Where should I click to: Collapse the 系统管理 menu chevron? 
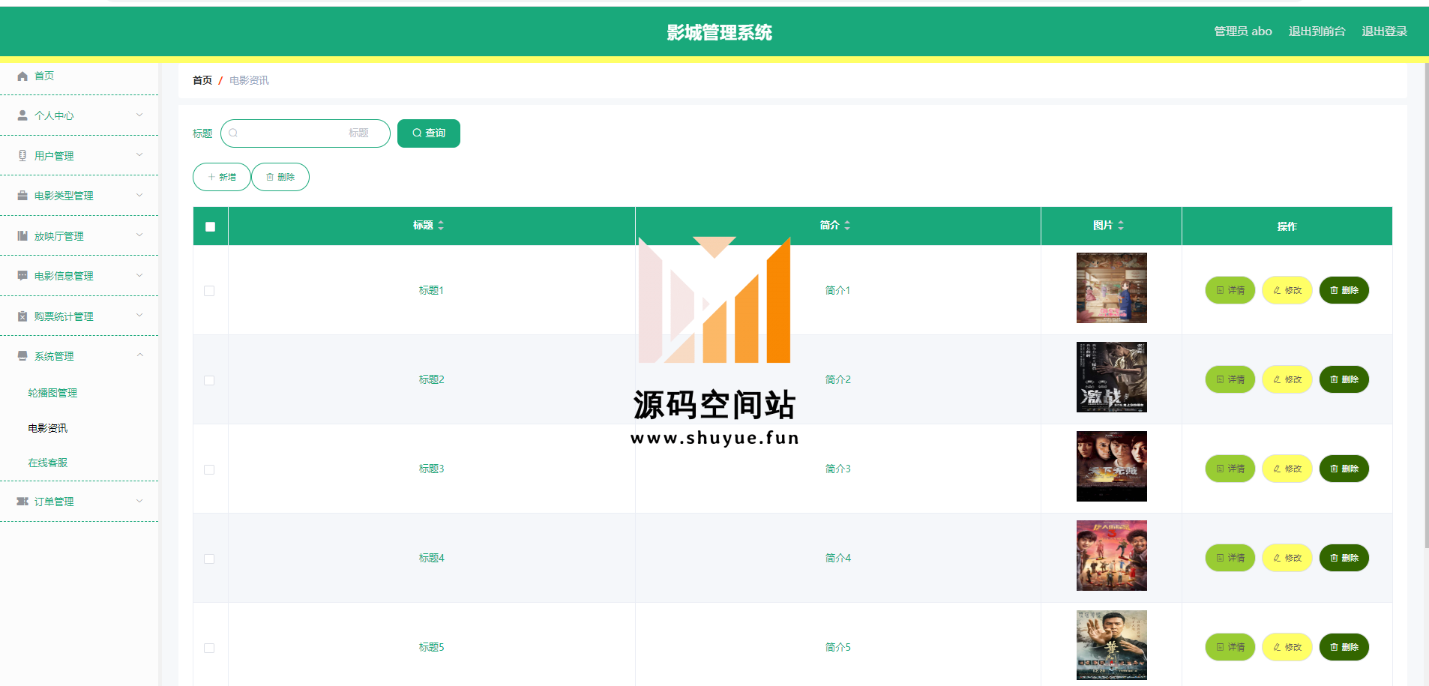pos(139,355)
